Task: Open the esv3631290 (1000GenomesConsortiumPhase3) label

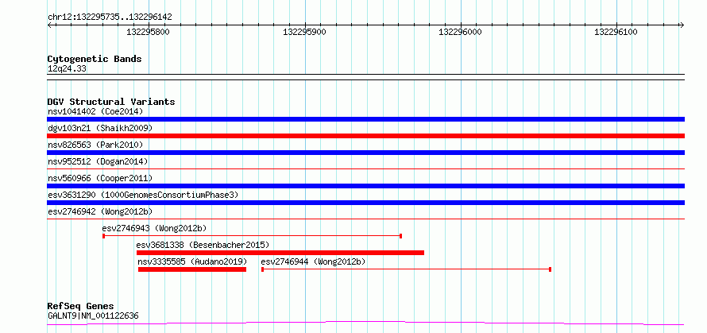Action: pos(143,195)
